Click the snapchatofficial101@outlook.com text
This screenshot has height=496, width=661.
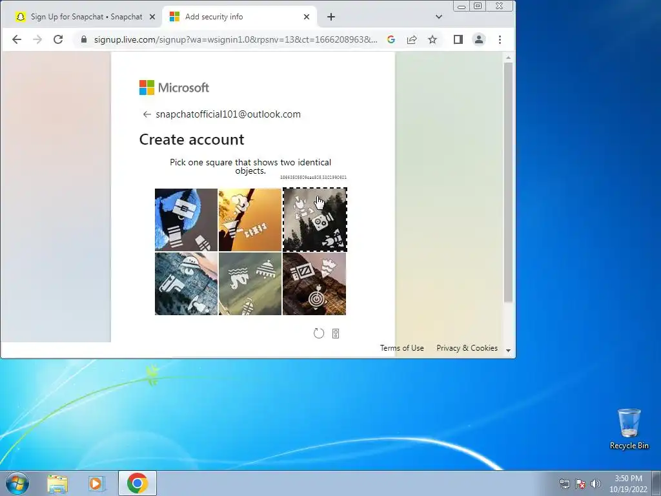point(228,114)
